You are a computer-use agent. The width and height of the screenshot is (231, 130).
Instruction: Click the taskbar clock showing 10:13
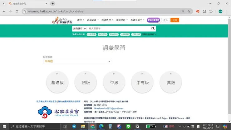[208, 127]
